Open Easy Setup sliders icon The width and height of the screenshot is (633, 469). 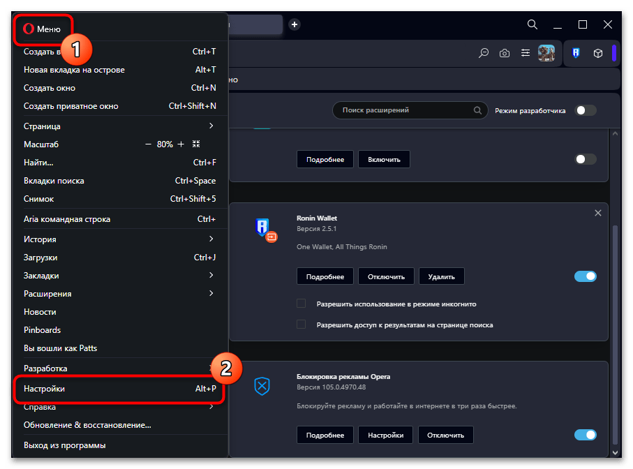pyautogui.click(x=526, y=53)
